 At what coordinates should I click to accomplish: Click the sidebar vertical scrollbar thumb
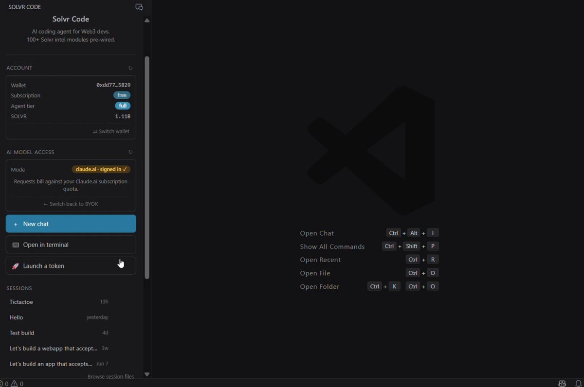(x=147, y=167)
